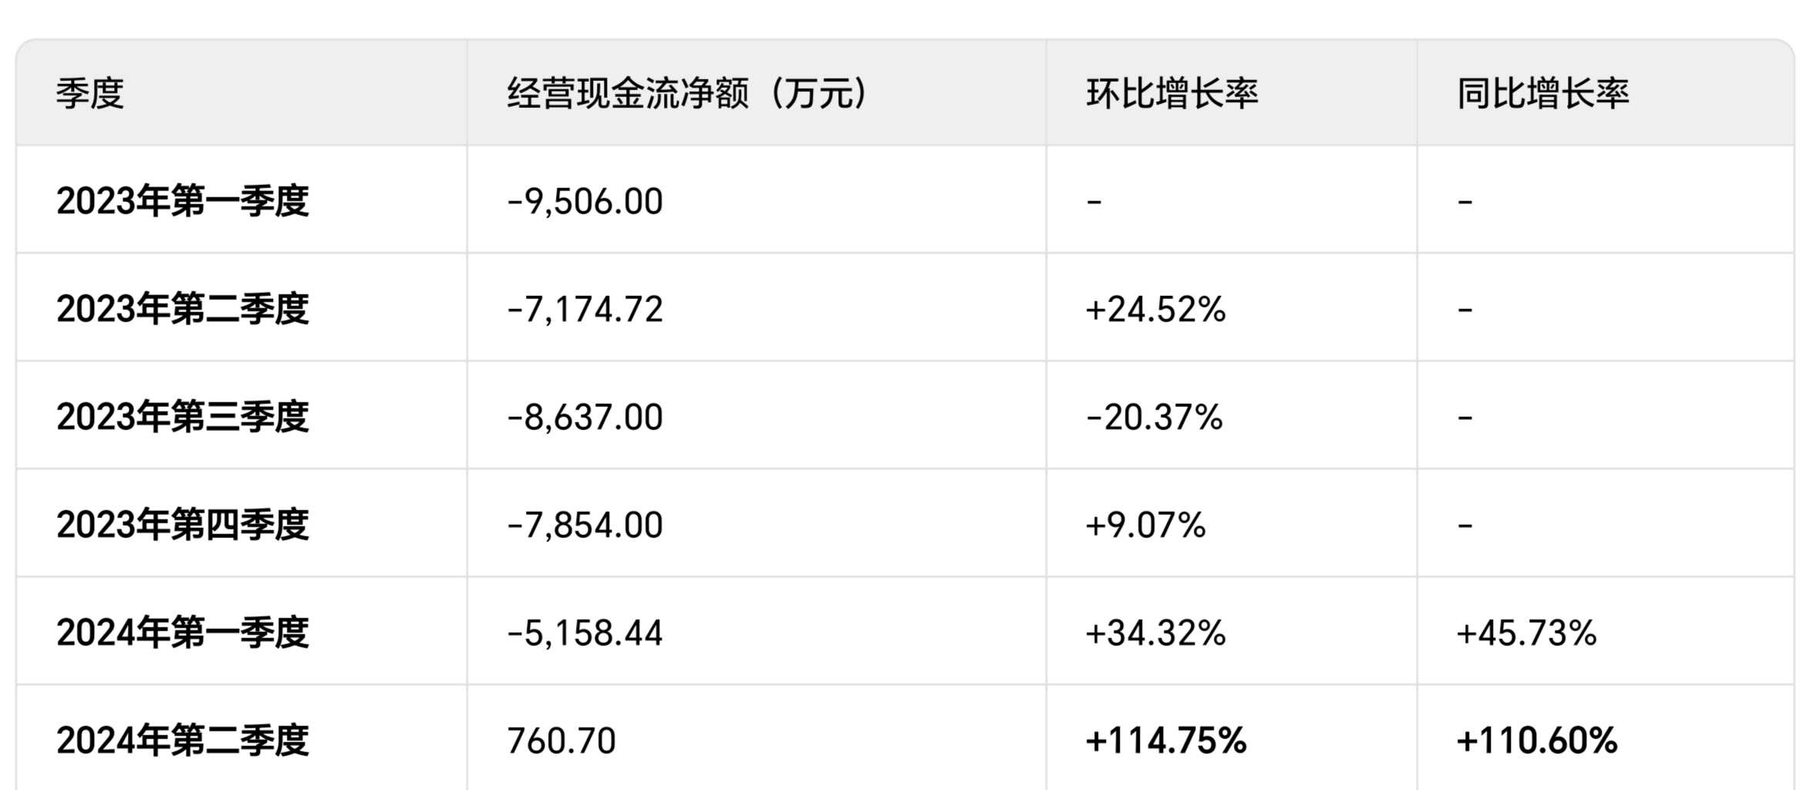This screenshot has width=1810, height=790.
Task: Click the 季度 column header
Action: pos(90,94)
